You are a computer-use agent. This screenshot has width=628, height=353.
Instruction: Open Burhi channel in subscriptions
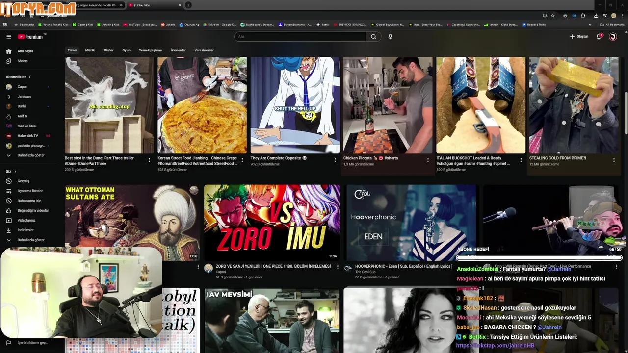point(22,106)
